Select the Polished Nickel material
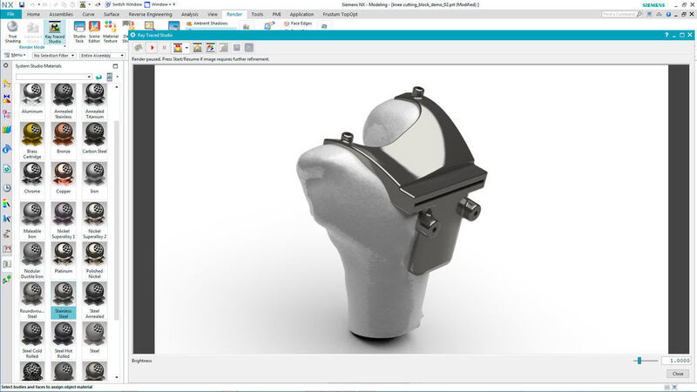This screenshot has height=392, width=697. coord(94,260)
